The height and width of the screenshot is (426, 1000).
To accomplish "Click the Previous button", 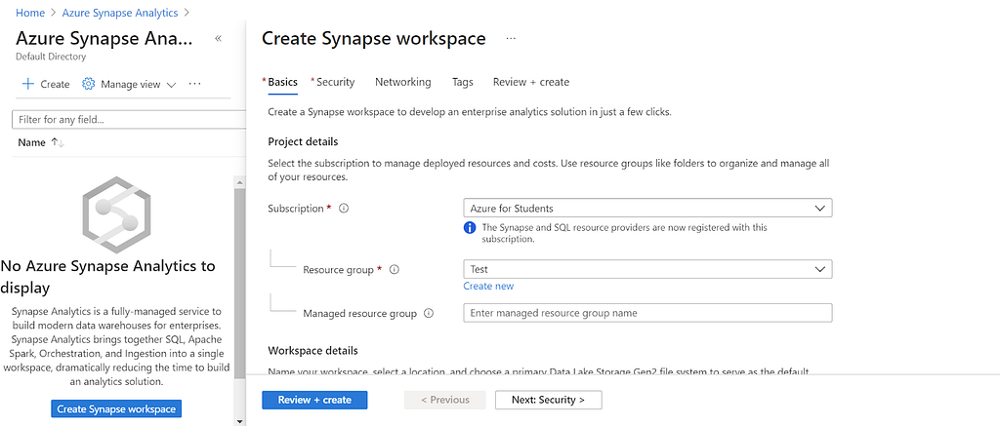I will coord(445,400).
